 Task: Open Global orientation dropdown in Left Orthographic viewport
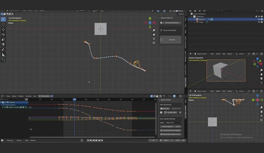pyautogui.click(x=241, y=91)
